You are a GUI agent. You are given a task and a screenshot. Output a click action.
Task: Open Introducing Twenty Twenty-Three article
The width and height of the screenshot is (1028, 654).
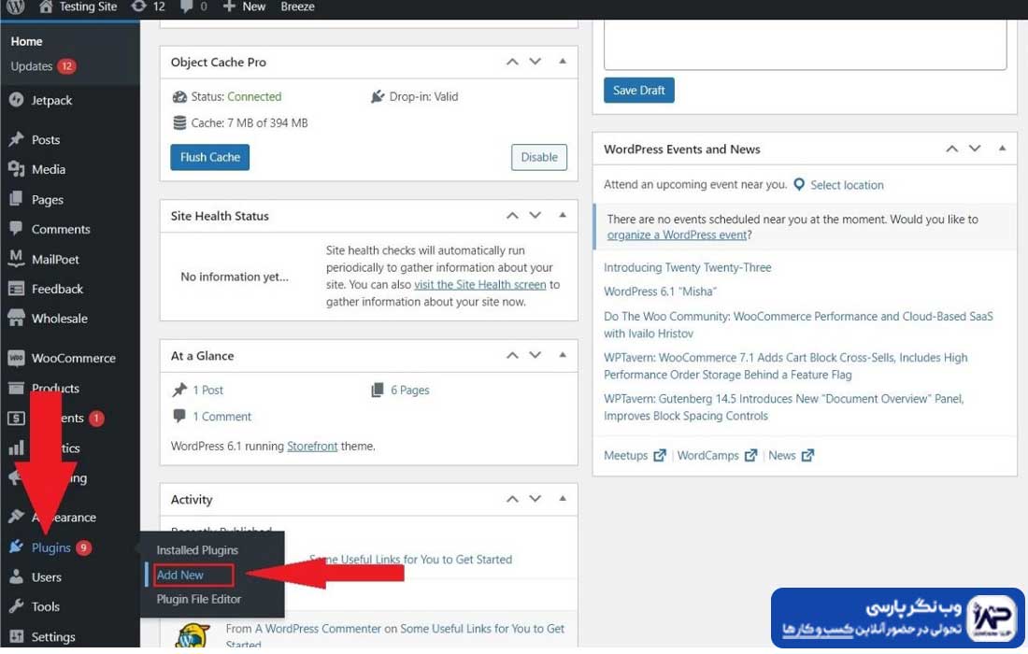tap(687, 267)
